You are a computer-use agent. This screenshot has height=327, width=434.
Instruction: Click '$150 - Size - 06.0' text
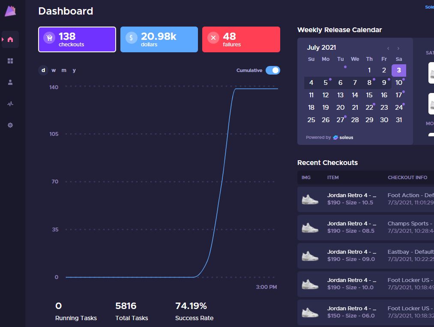[x=351, y=316]
